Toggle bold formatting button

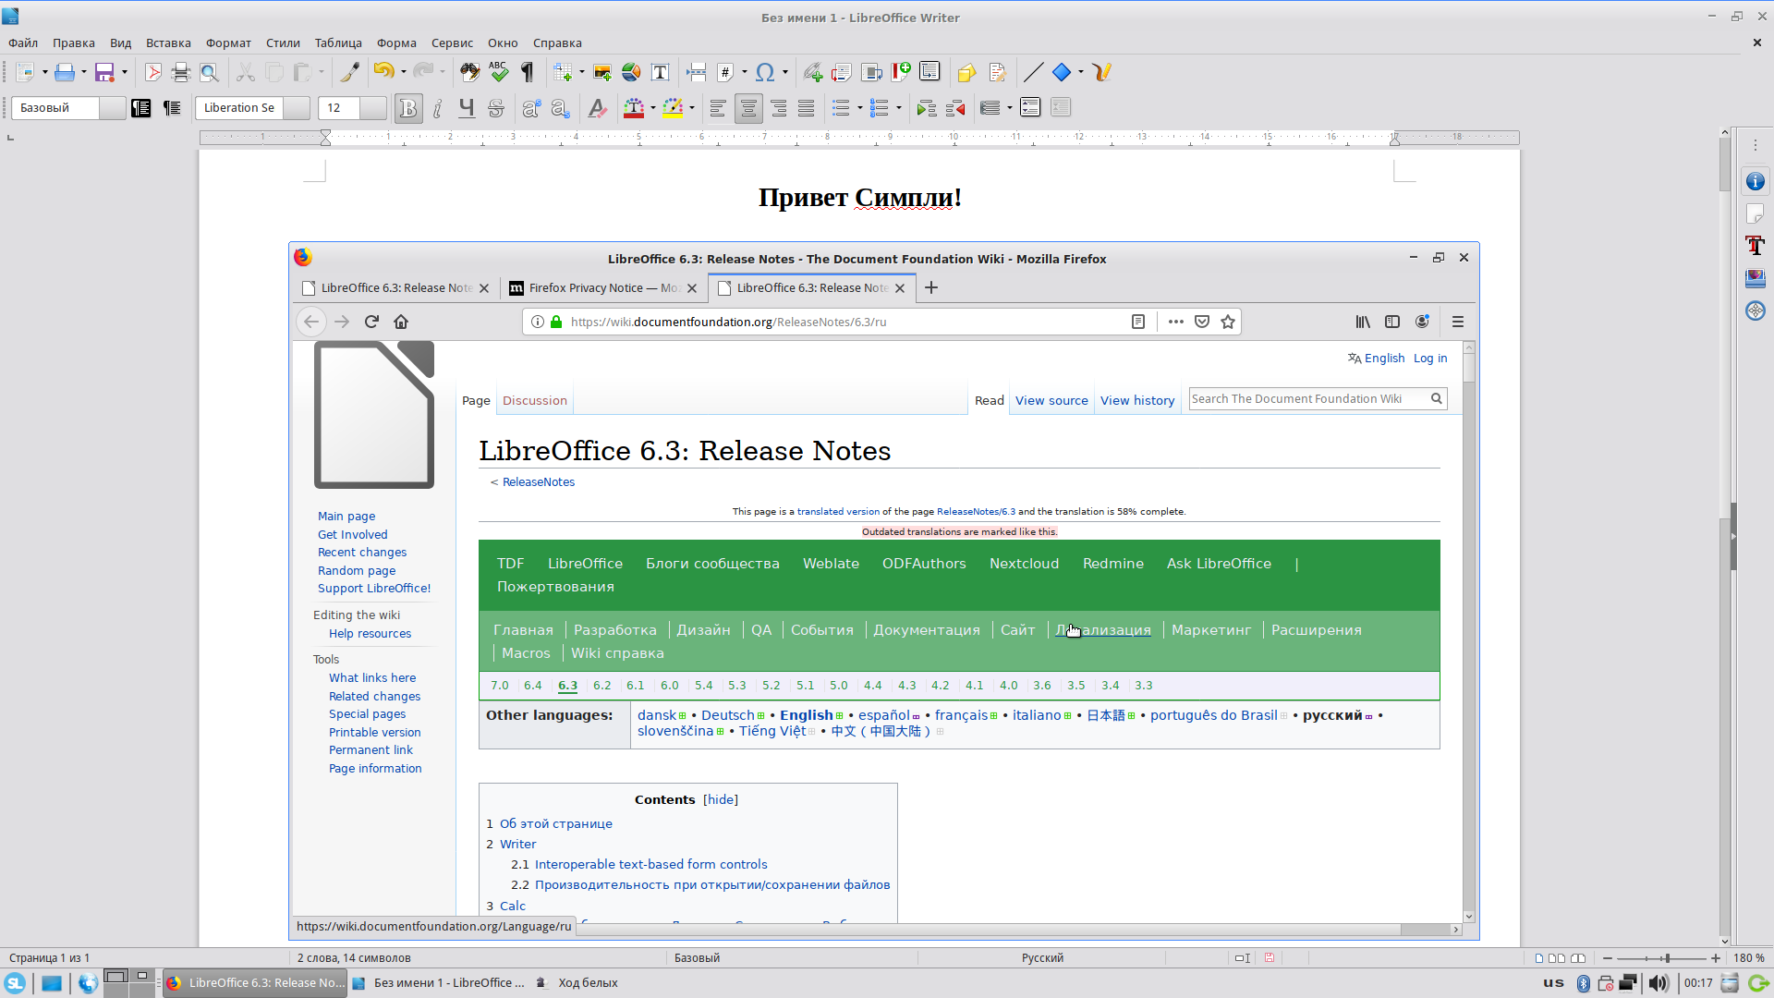coord(407,108)
